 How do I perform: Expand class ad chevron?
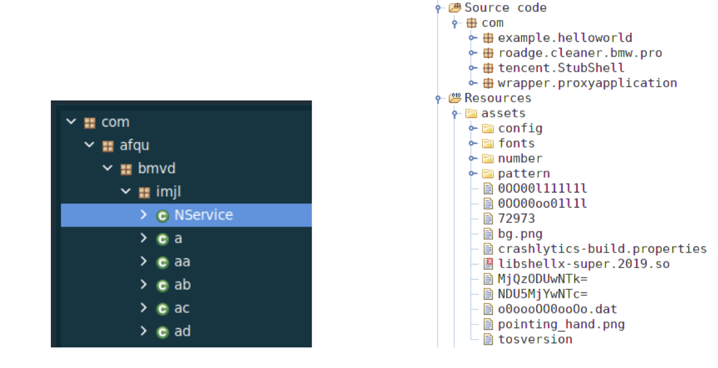[x=143, y=330]
